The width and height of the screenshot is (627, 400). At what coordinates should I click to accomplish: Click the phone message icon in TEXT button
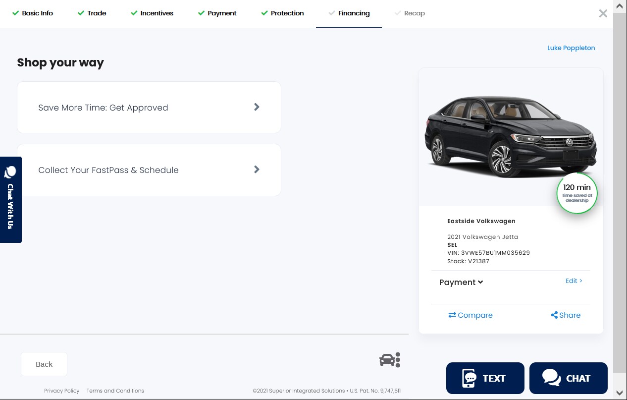pyautogui.click(x=469, y=378)
